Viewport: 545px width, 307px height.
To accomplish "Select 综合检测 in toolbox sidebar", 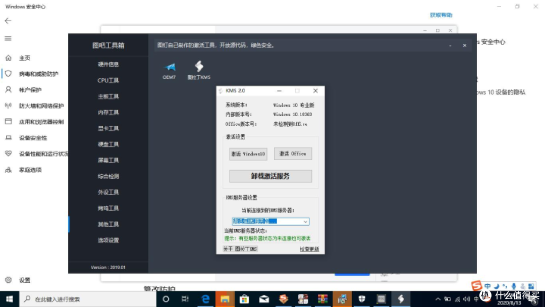I will coord(108,176).
